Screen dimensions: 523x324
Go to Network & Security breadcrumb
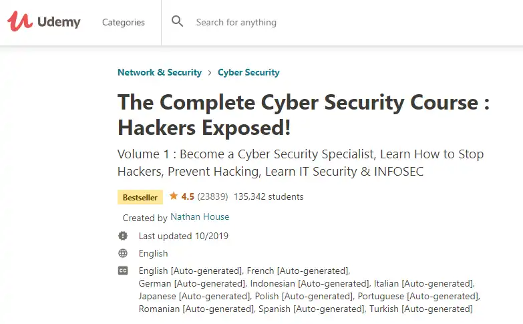[x=160, y=72]
